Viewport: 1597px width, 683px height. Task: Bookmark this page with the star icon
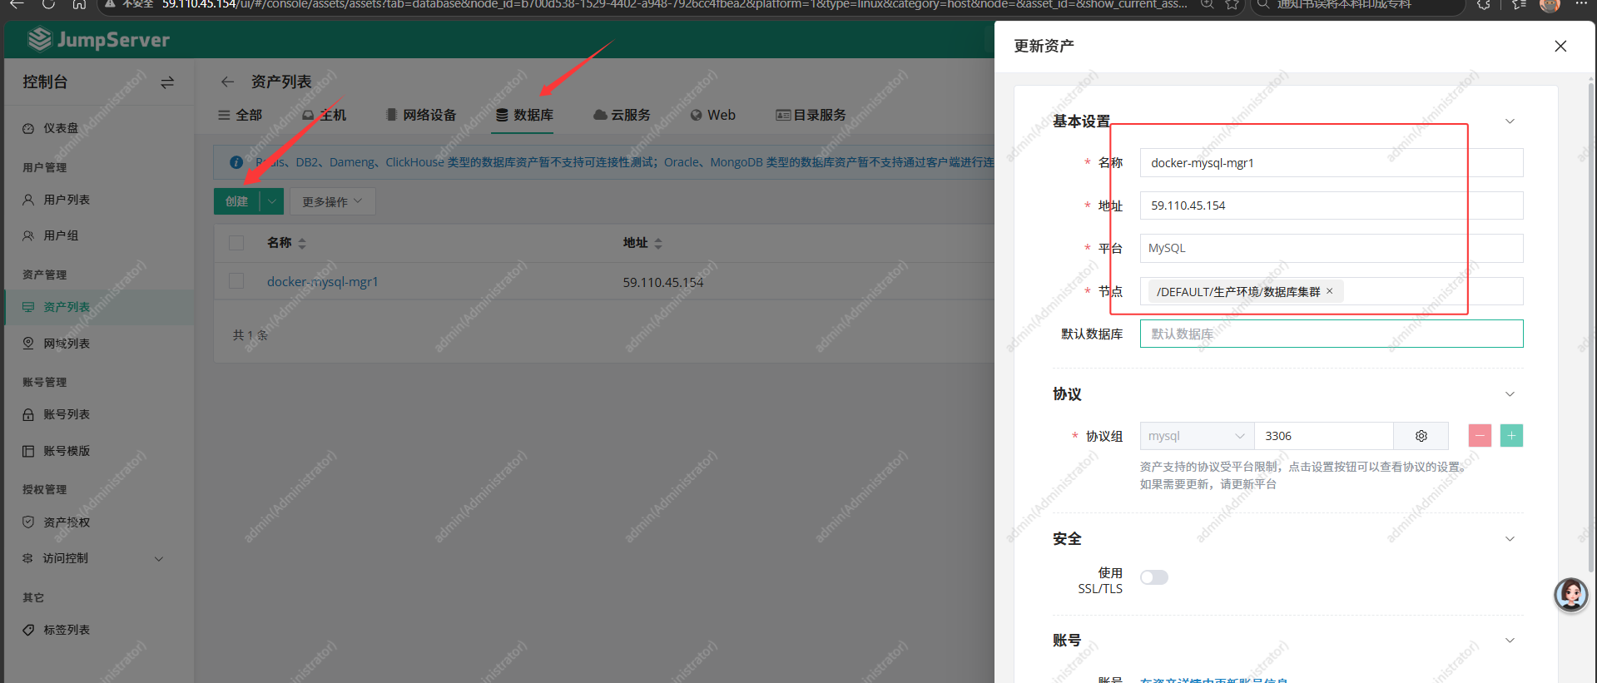1232,5
